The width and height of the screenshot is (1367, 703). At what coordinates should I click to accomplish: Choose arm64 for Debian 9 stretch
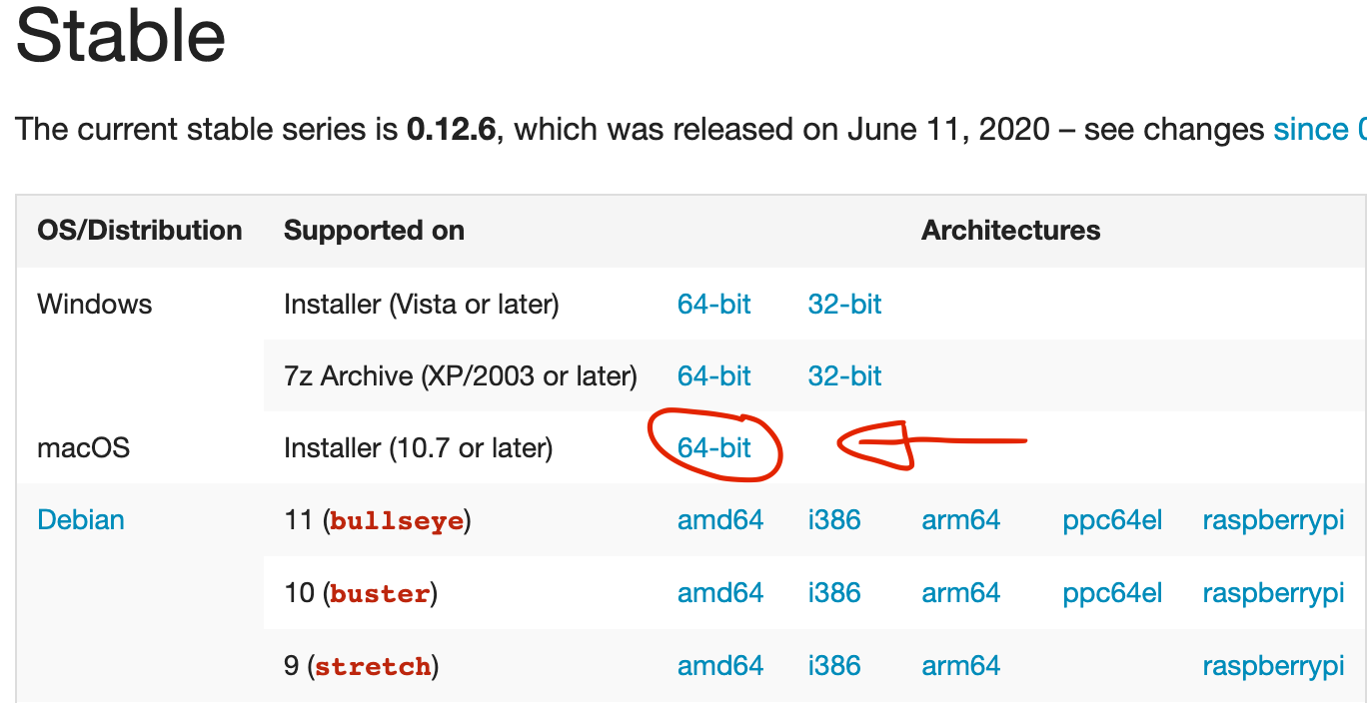[x=961, y=665]
